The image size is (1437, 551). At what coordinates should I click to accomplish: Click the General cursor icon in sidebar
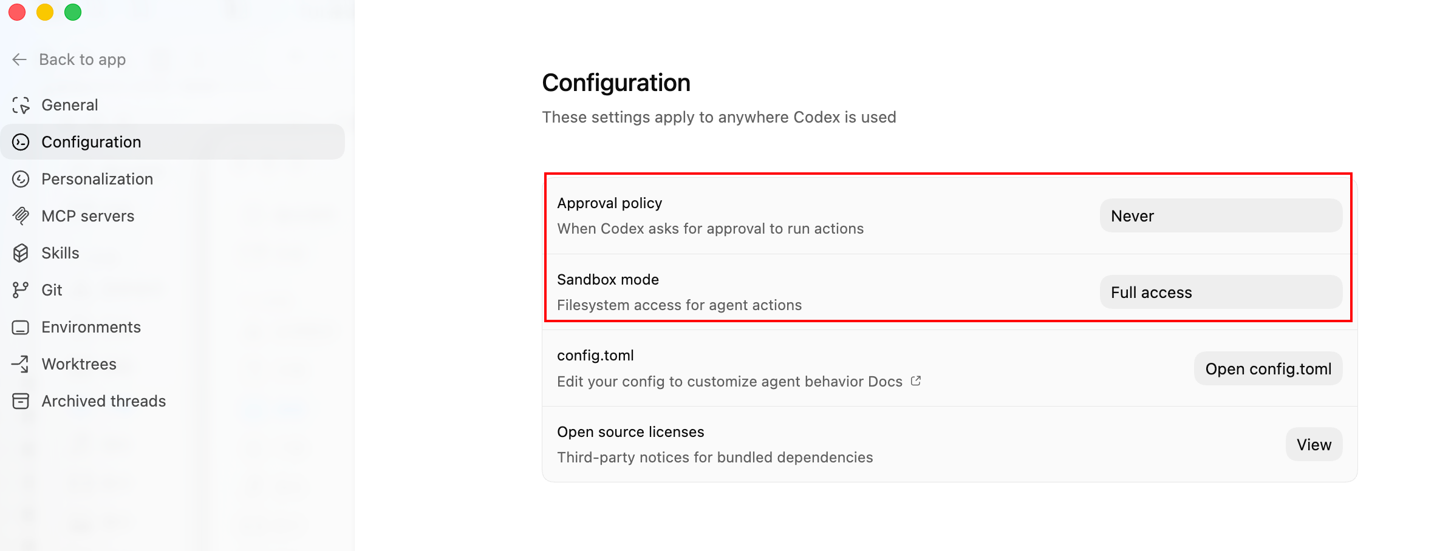[x=21, y=105]
